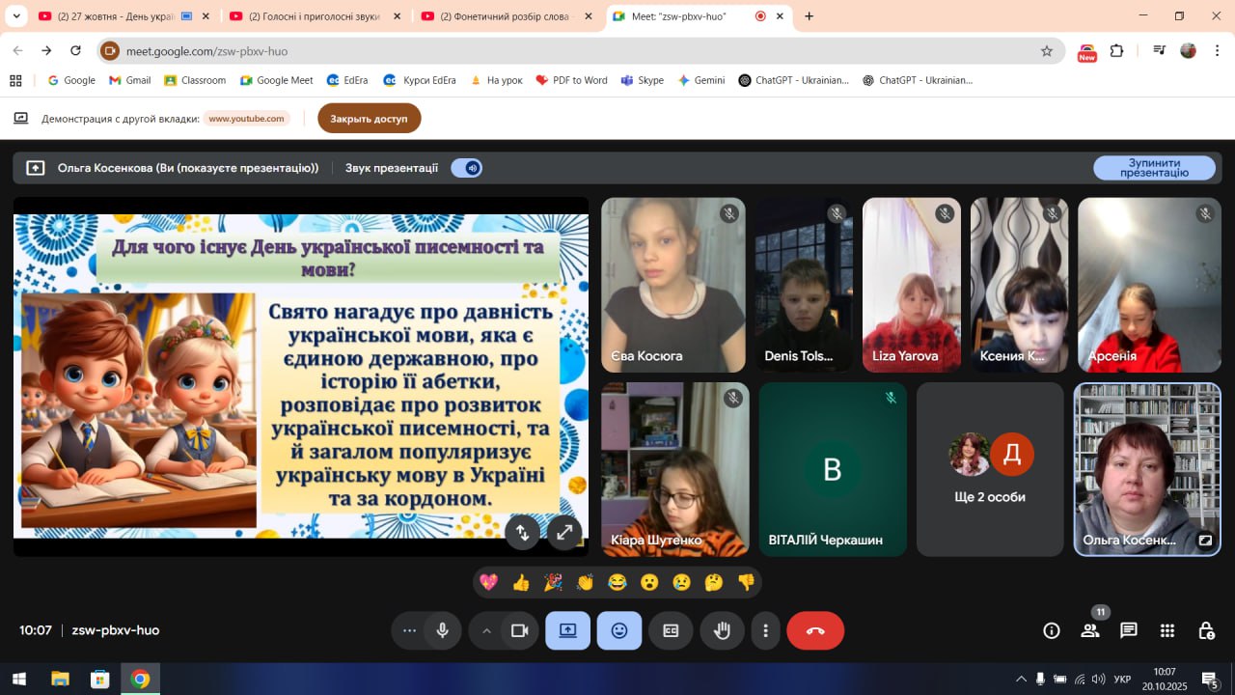Screen dimensions: 1235x695
Task: Open the Classroom bookmark
Action: (195, 80)
